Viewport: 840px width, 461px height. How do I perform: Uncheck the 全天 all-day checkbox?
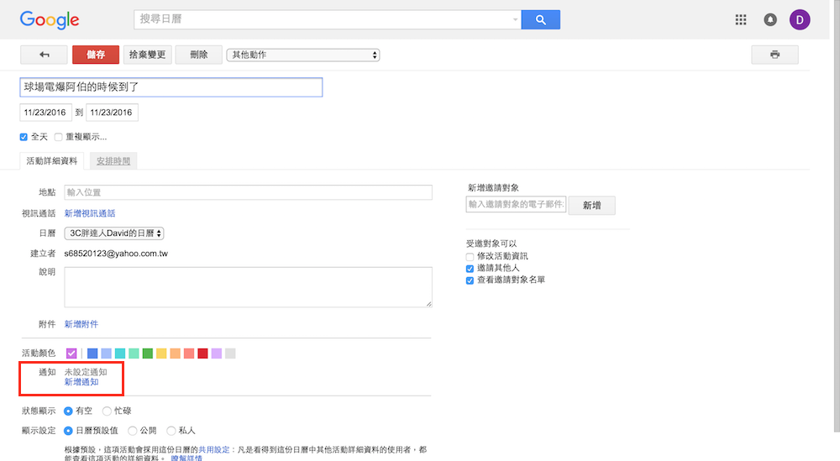(x=24, y=137)
